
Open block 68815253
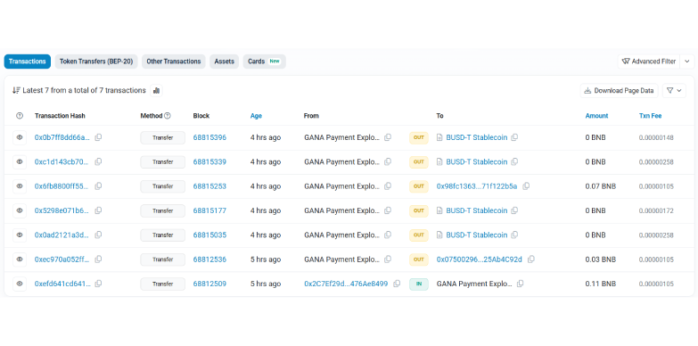[x=209, y=186]
